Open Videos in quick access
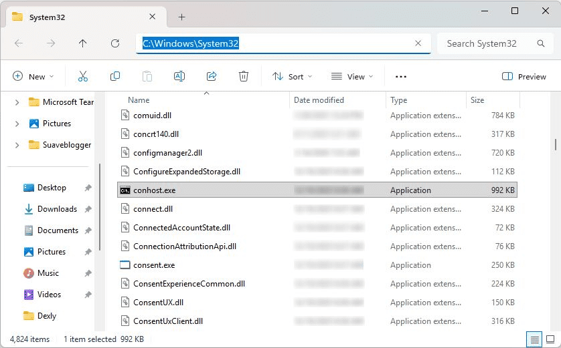Viewport: 561px width, 348px height. click(49, 295)
